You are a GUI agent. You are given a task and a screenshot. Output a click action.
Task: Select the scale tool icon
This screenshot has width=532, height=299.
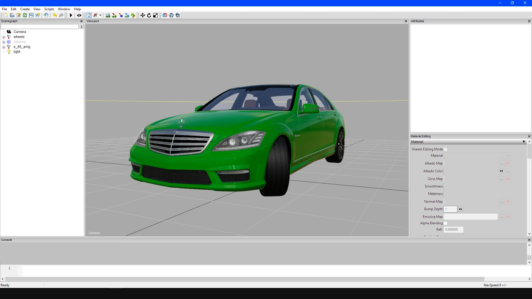[155, 16]
